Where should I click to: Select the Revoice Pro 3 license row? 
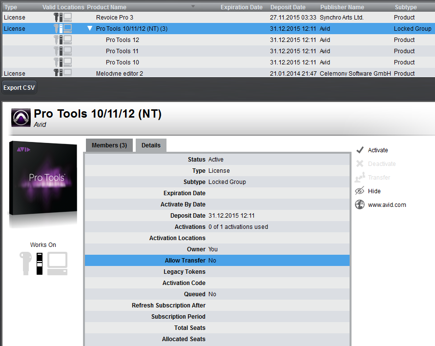[x=219, y=17]
